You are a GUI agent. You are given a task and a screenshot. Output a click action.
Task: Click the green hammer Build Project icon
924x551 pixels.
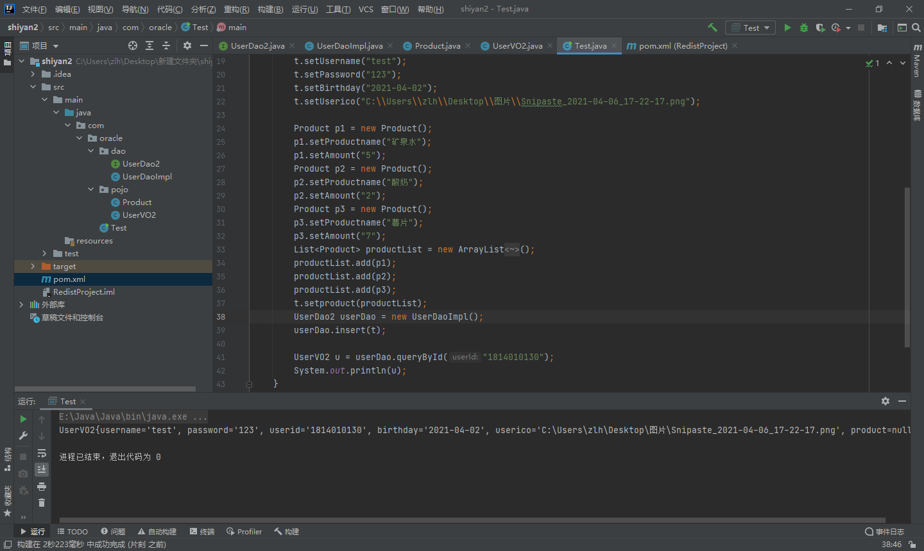click(x=712, y=28)
